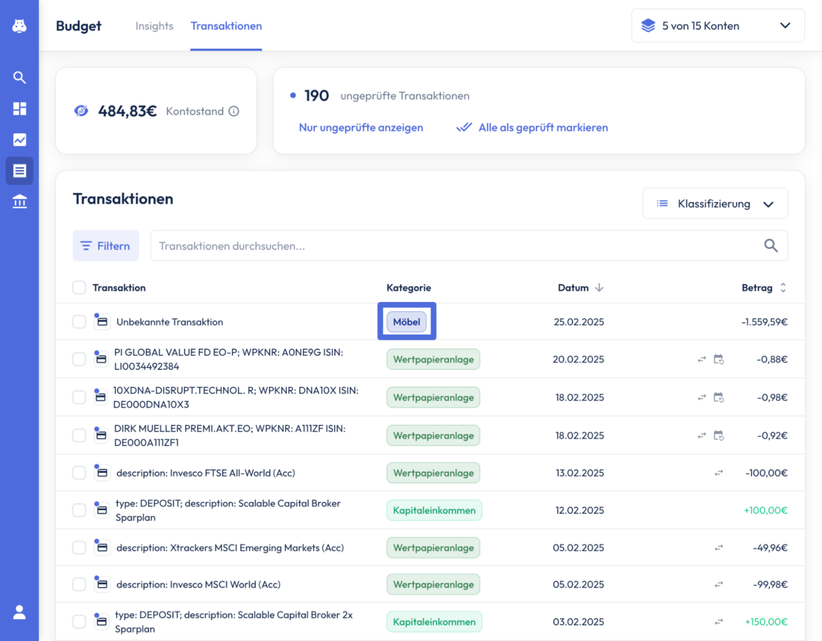
Task: Click the layers icon in account selector
Action: point(648,26)
